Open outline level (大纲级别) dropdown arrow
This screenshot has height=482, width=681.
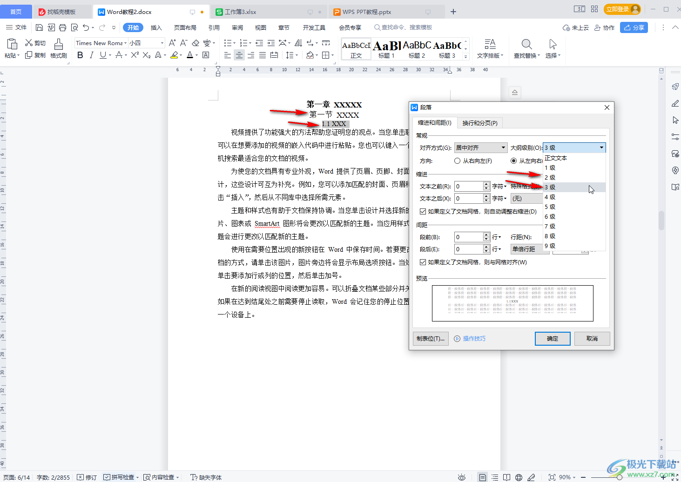pyautogui.click(x=601, y=147)
